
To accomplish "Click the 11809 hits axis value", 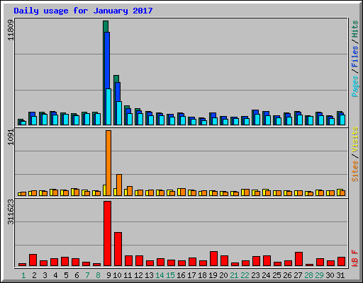I will tap(11, 30).
